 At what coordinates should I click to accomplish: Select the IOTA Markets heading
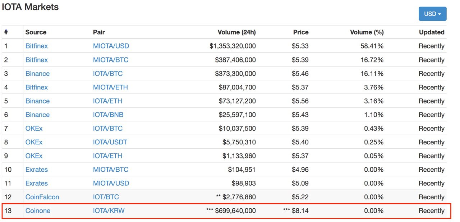pyautogui.click(x=30, y=6)
